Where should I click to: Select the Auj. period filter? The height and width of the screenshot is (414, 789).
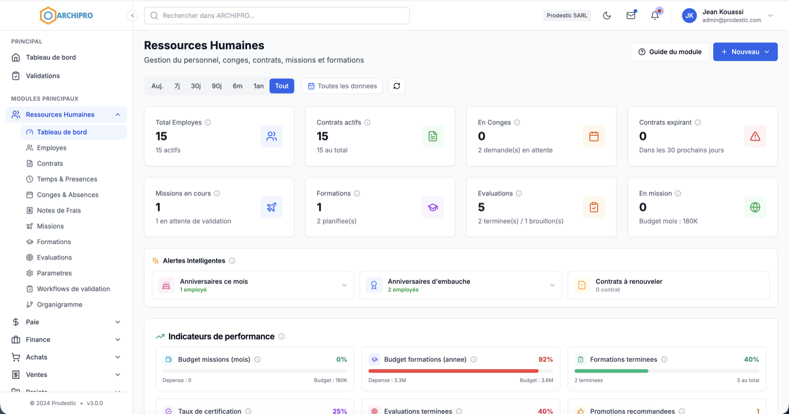tap(157, 86)
